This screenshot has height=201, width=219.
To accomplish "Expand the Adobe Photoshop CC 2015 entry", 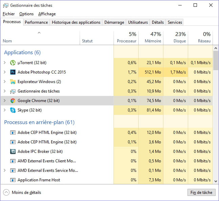I will [x=5, y=72].
